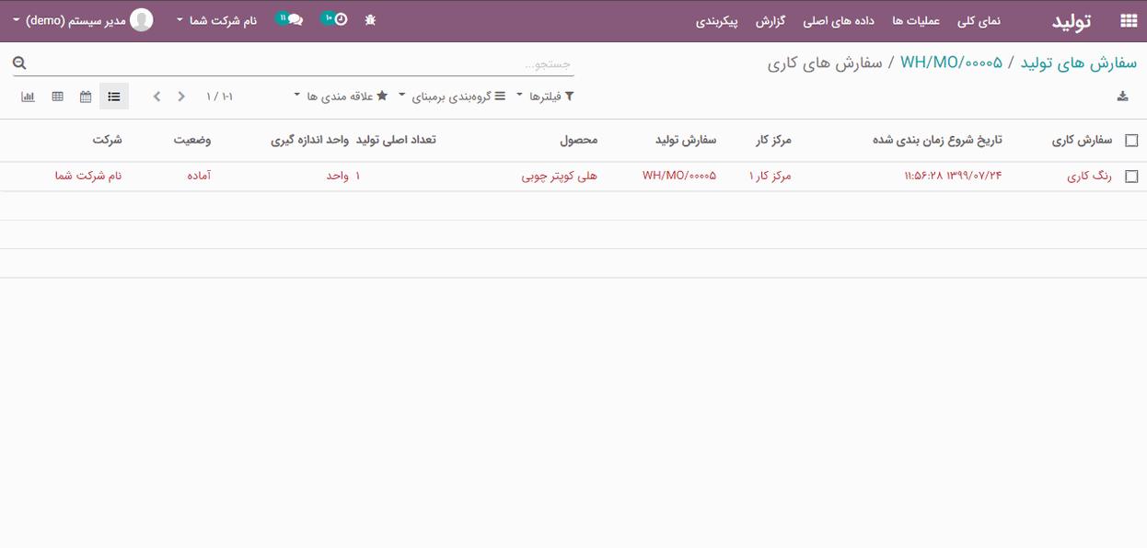Open the apps grid menu icon

pos(1128,20)
